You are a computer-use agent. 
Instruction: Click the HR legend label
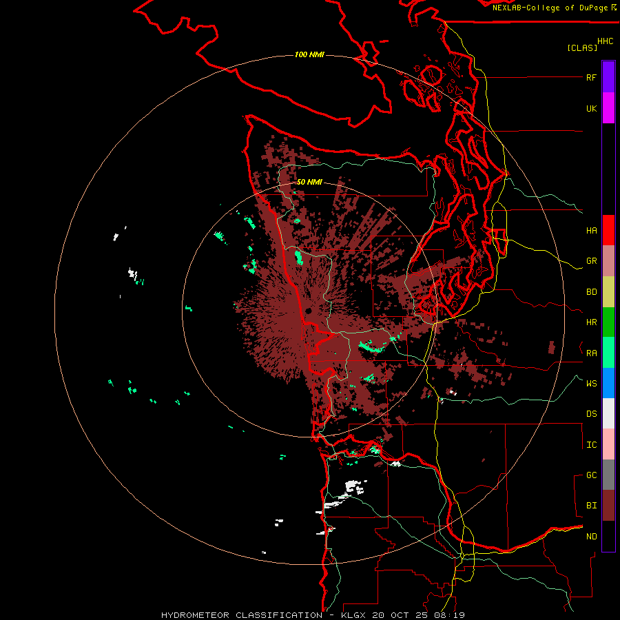point(592,322)
